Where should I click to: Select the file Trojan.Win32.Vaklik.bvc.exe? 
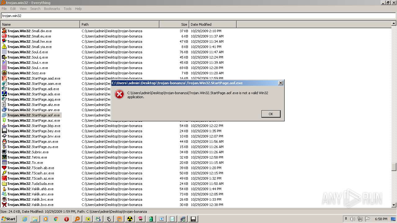(30, 199)
